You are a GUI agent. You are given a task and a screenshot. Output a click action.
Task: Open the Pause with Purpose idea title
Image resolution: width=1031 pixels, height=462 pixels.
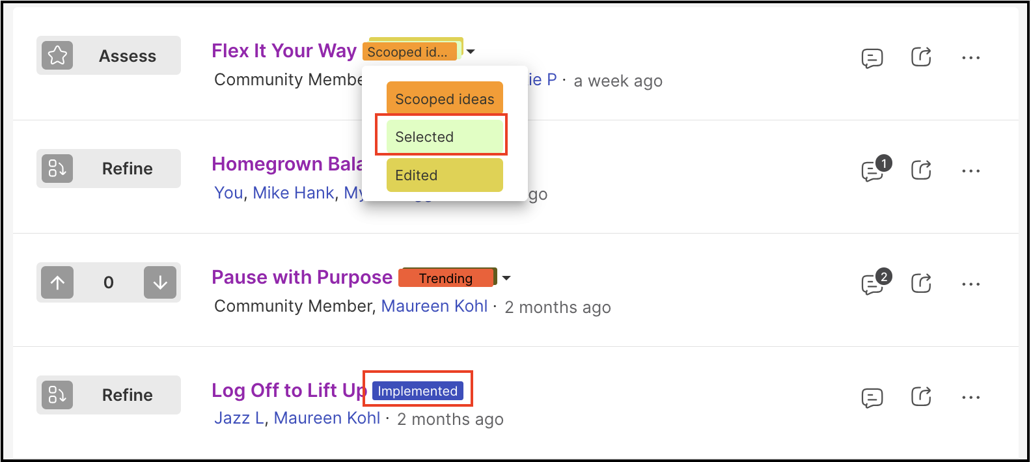[302, 277]
